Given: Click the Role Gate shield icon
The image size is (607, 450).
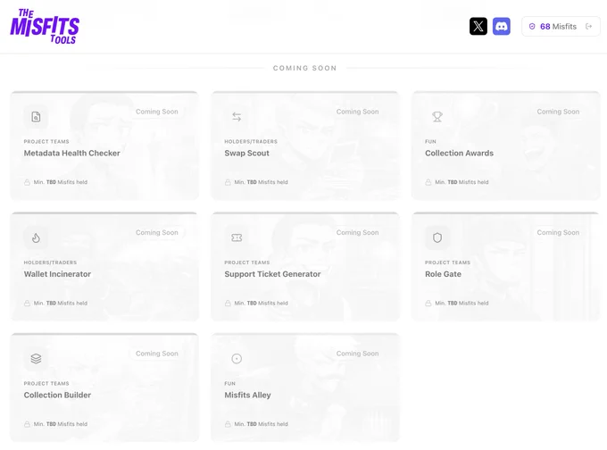Looking at the screenshot, I should (x=437, y=237).
